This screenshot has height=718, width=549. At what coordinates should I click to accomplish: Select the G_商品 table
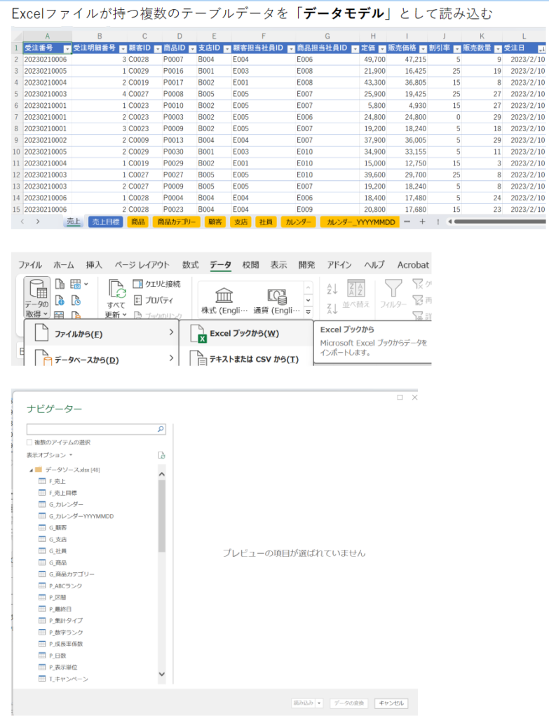(x=57, y=562)
